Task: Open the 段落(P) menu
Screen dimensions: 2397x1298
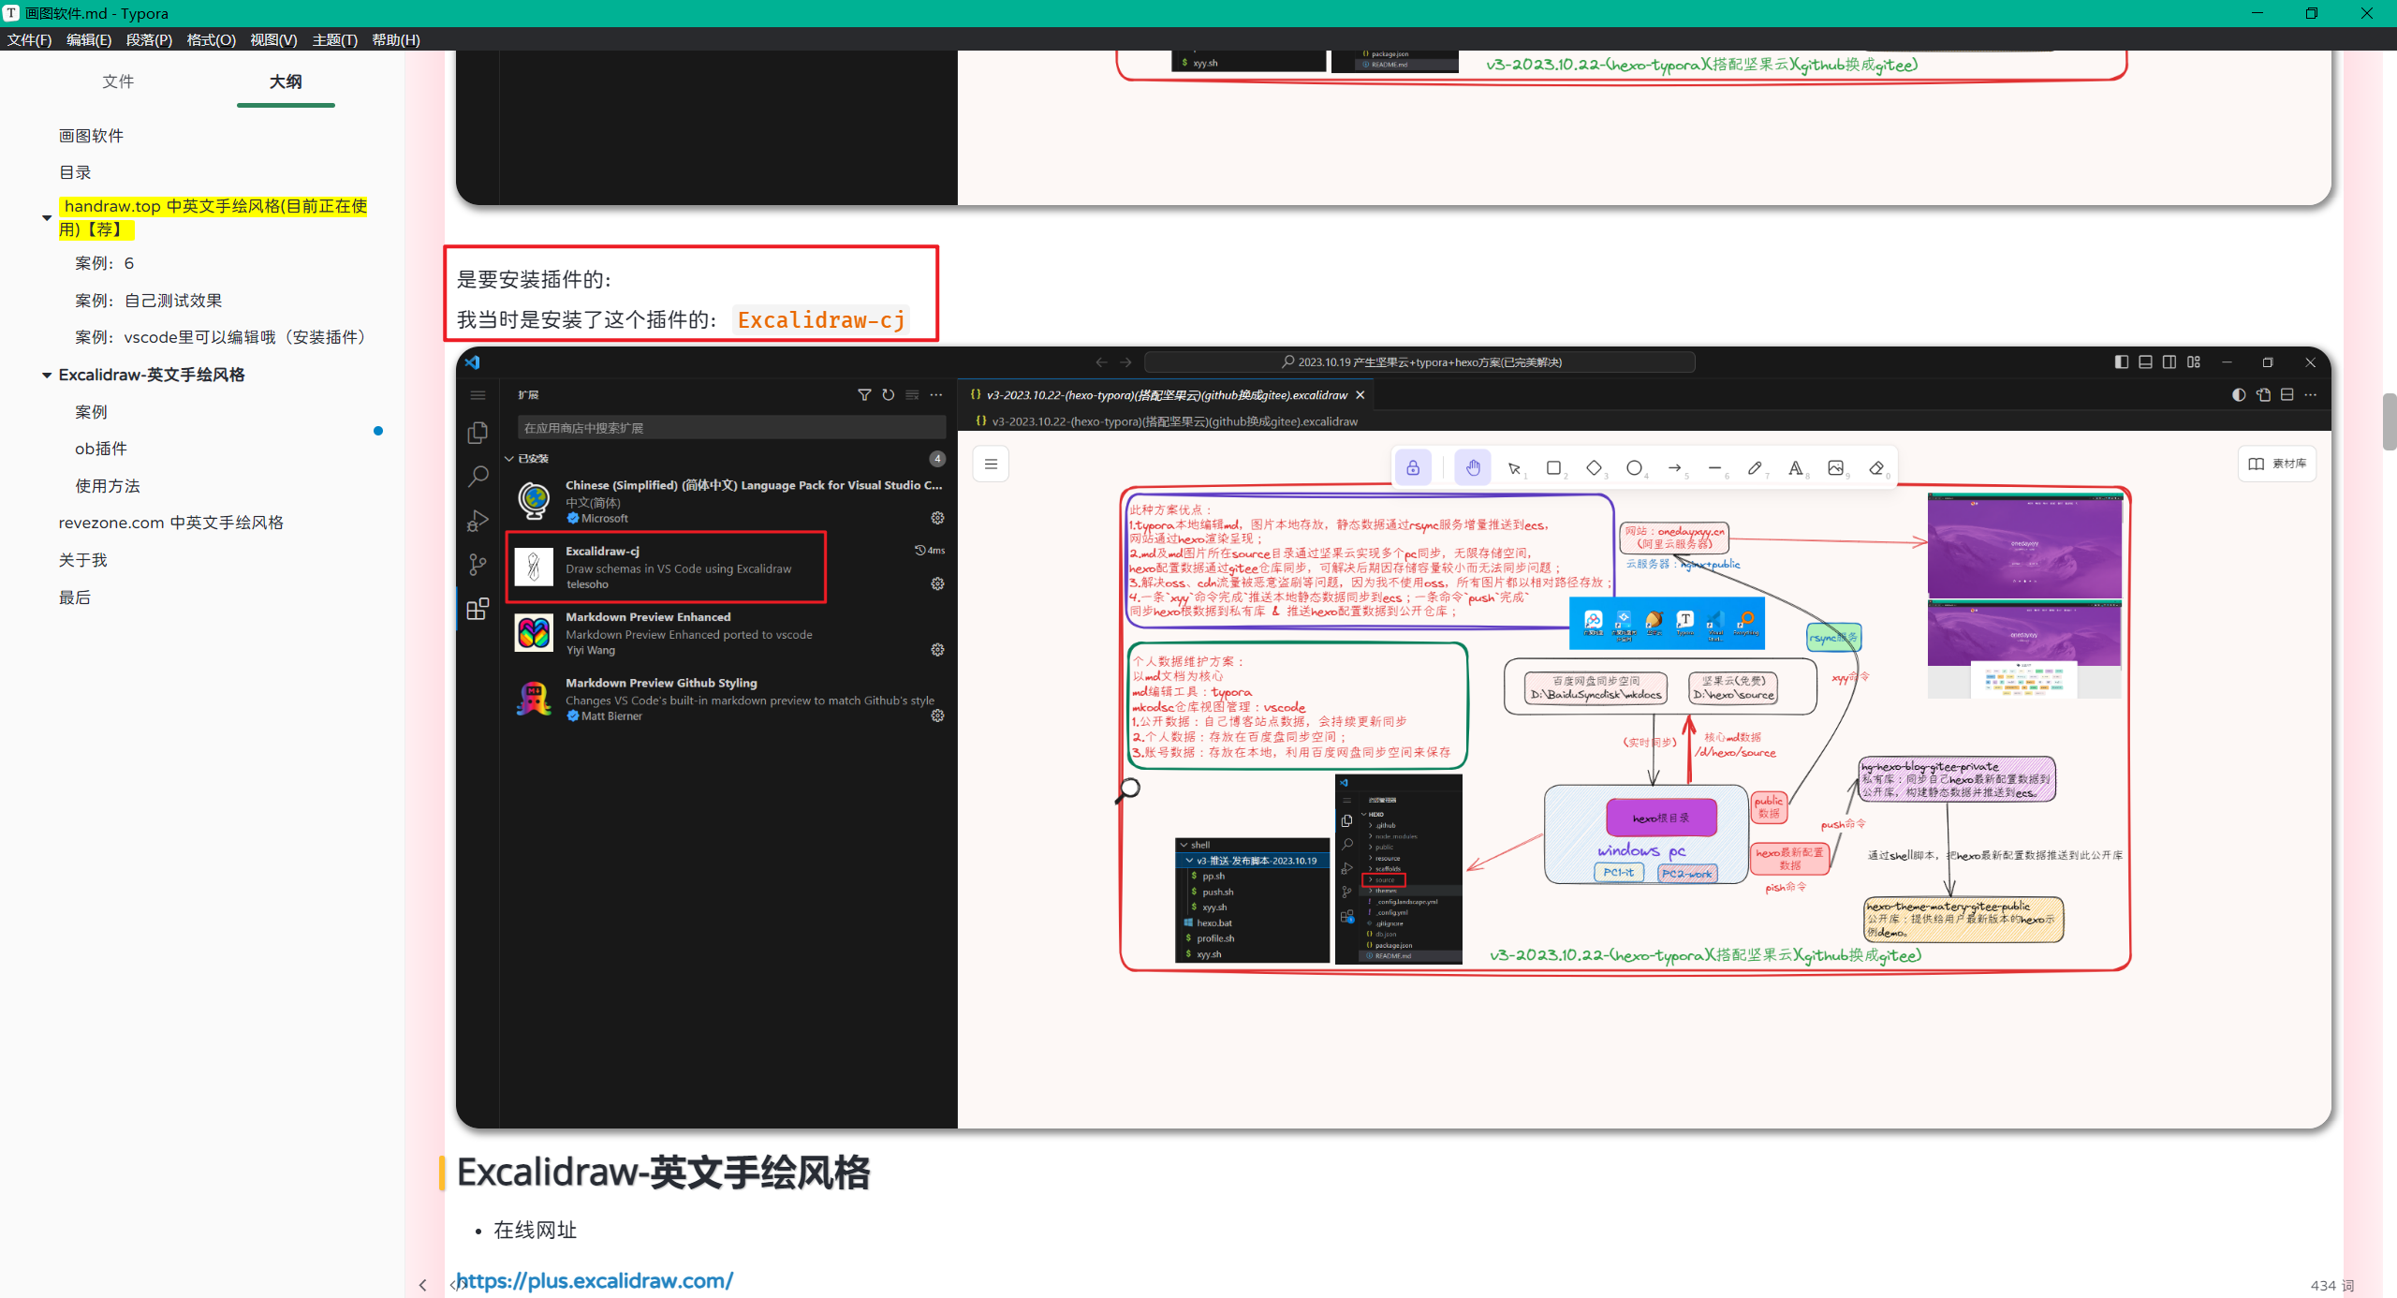Action: click(149, 39)
